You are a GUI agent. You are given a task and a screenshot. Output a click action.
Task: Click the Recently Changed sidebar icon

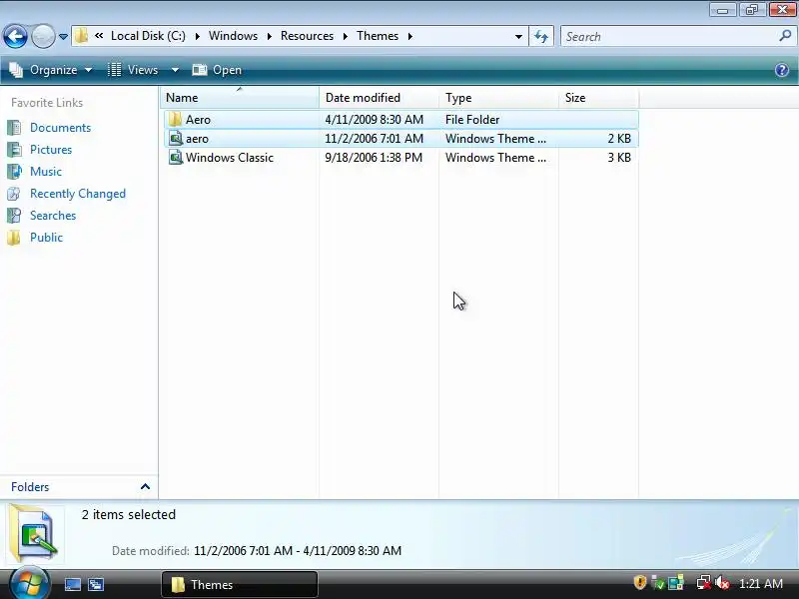14,194
